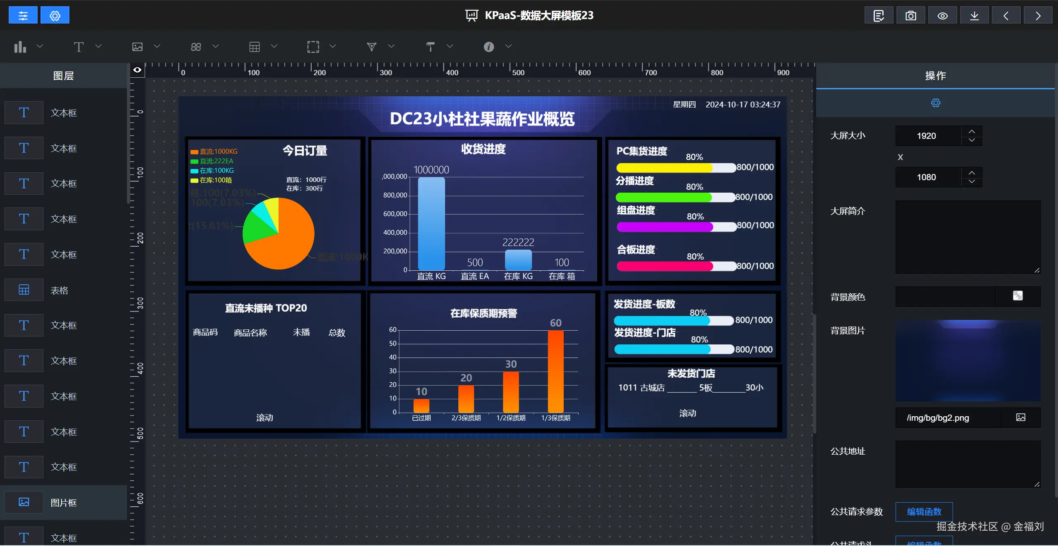Toggle the blue sliders panel button
The image size is (1058, 546).
point(23,16)
